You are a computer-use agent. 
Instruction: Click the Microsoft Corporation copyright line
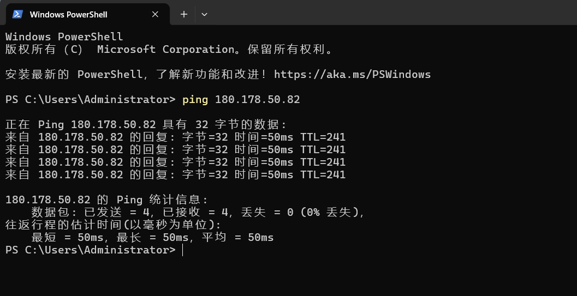[169, 49]
